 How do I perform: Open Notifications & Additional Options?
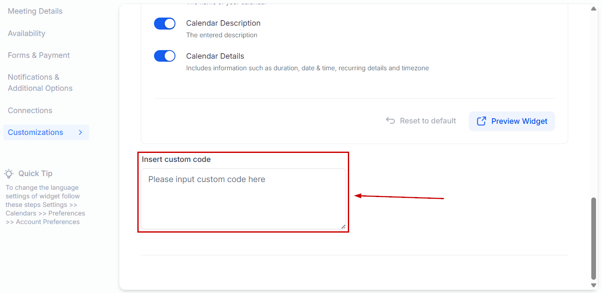pos(40,83)
